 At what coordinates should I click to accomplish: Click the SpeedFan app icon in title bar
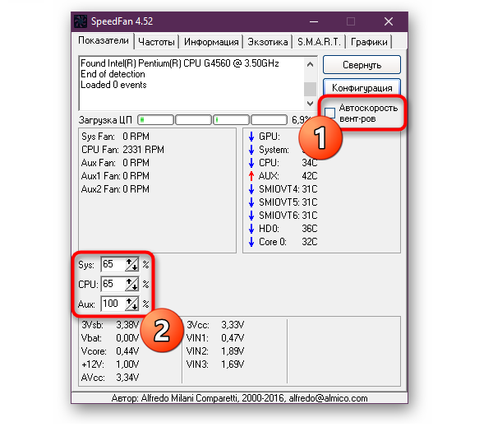[81, 21]
